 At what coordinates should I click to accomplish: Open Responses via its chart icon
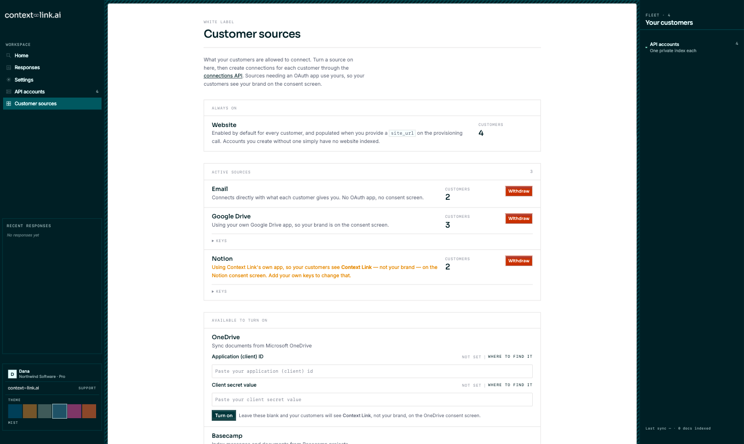(8, 68)
